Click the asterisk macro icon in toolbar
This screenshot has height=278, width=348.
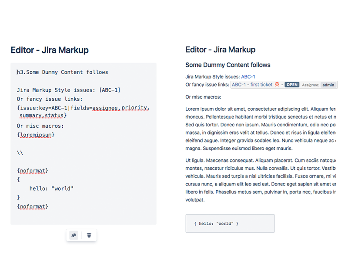74,235
